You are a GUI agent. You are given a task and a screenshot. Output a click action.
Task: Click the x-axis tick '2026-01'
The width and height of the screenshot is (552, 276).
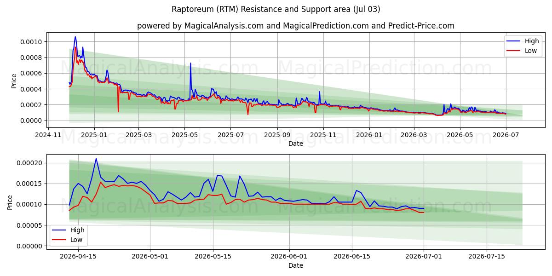click(x=369, y=135)
